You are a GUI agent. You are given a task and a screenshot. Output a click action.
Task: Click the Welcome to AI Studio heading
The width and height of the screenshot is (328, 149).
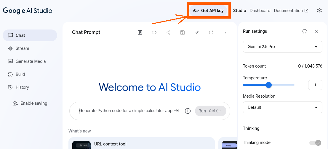click(x=150, y=87)
